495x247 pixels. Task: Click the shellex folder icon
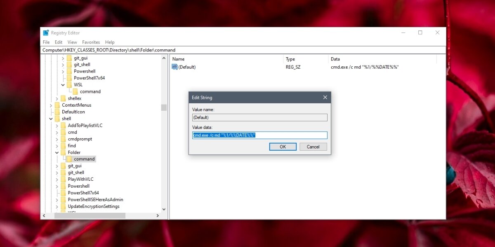coord(63,98)
